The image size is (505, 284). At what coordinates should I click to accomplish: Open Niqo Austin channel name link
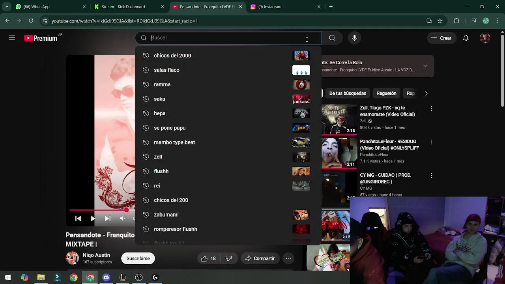click(96, 255)
